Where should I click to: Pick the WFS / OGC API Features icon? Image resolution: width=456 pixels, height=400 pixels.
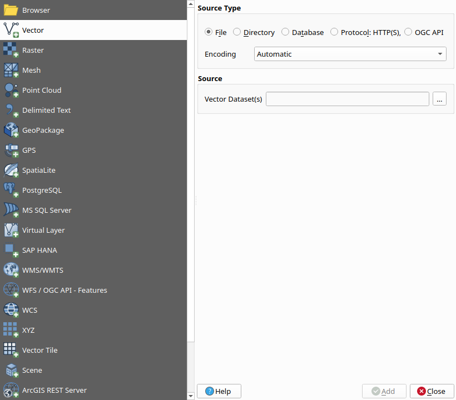point(11,290)
